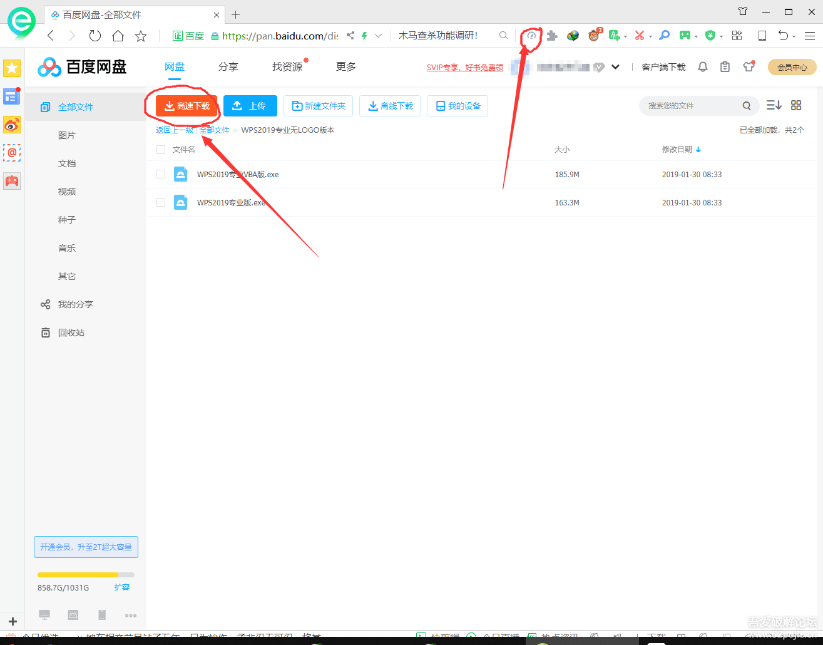Open the mail @ sidebar icon
Viewport: 823px width, 645px height.
[12, 153]
